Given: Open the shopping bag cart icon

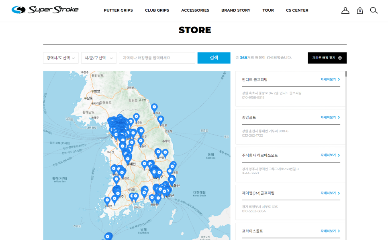Looking at the screenshot, I should 360,10.
